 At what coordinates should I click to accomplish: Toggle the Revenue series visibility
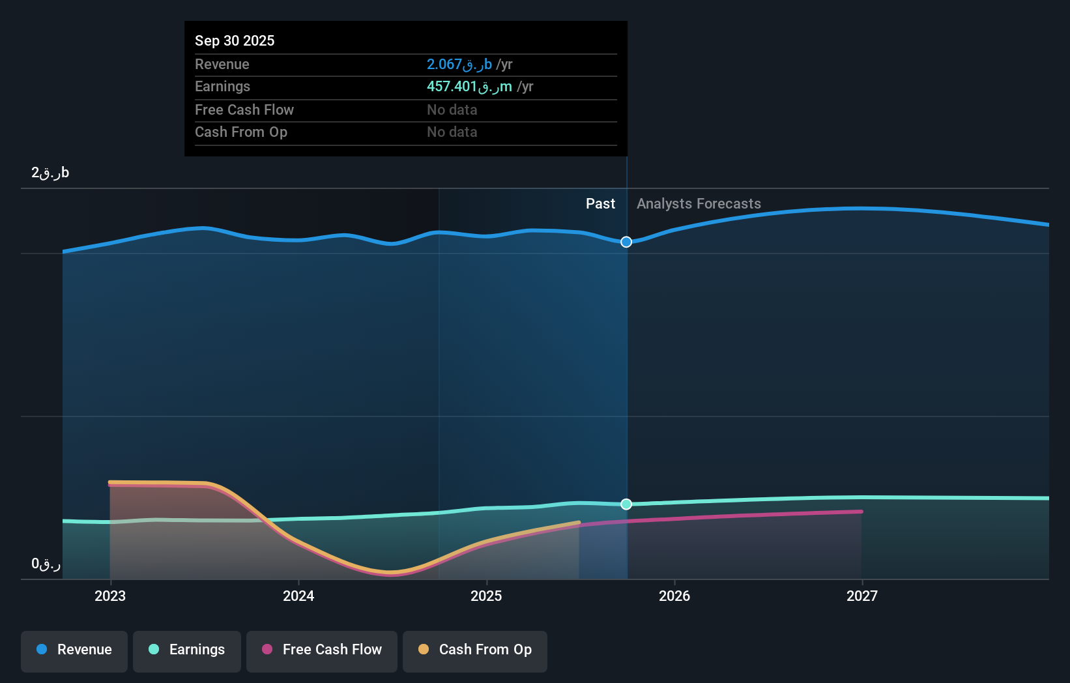click(74, 650)
